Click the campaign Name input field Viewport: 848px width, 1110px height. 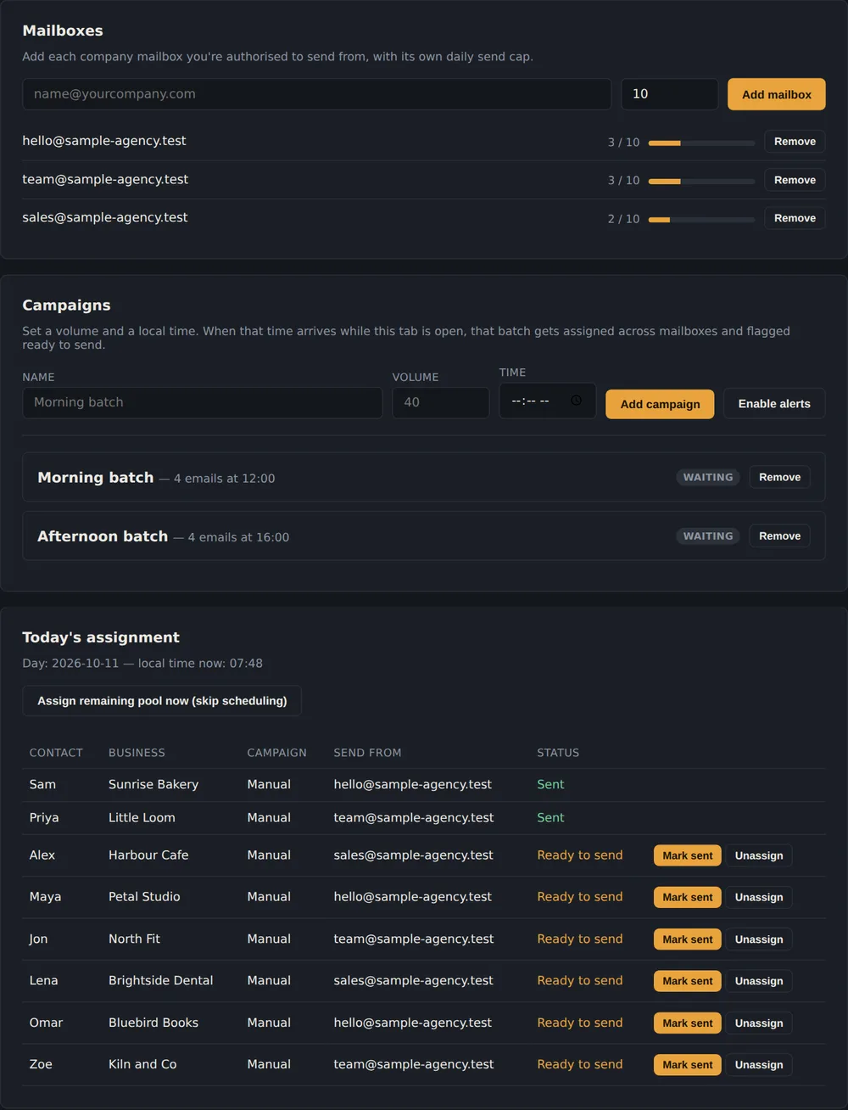(202, 402)
